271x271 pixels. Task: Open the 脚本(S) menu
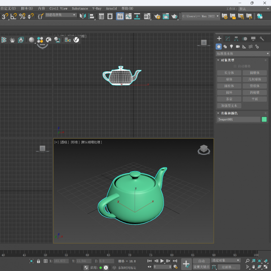coord(27,9)
